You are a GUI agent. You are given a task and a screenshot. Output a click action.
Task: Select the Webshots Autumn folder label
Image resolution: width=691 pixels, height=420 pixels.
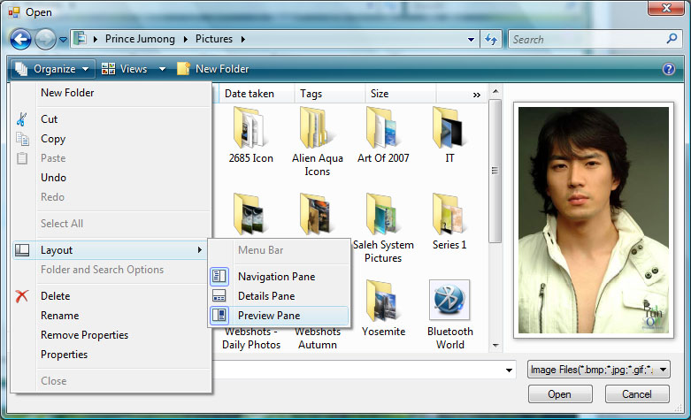click(318, 338)
